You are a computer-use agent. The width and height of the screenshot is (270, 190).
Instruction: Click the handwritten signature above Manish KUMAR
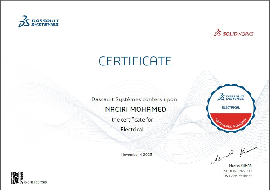click(x=234, y=155)
